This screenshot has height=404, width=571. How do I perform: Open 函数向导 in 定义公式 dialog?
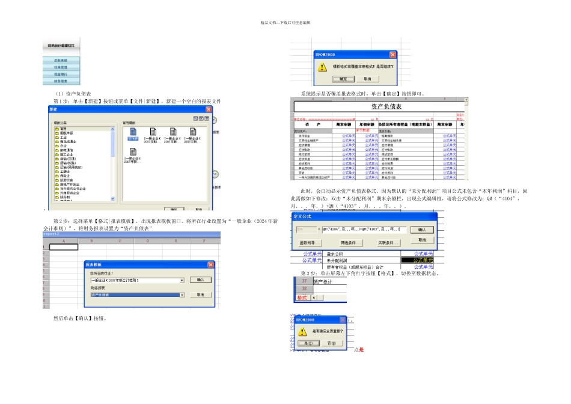(310, 243)
